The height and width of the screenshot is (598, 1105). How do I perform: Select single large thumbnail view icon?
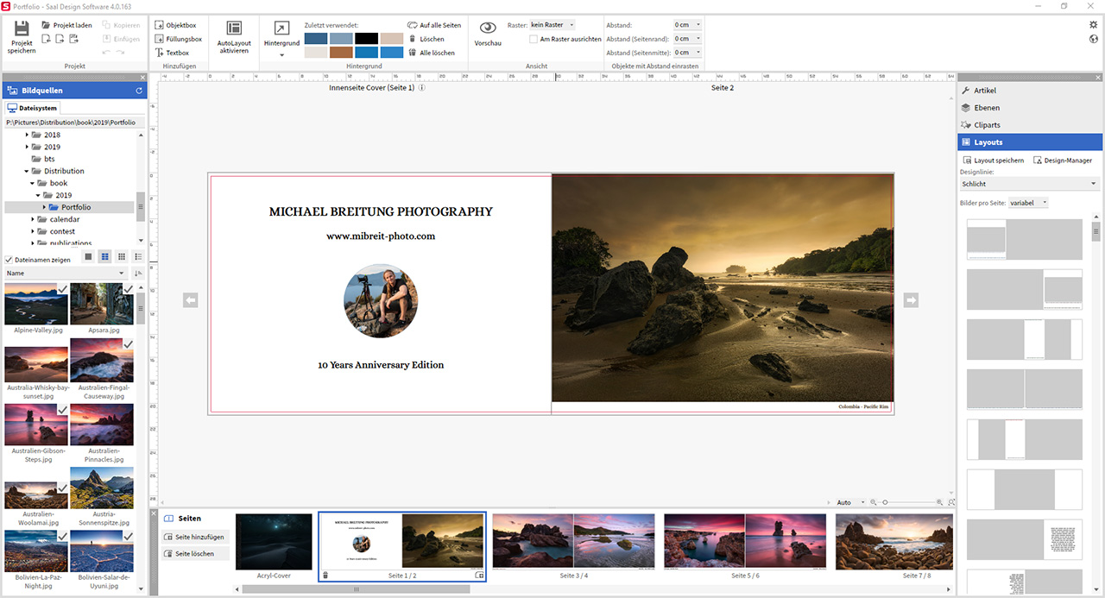(87, 257)
